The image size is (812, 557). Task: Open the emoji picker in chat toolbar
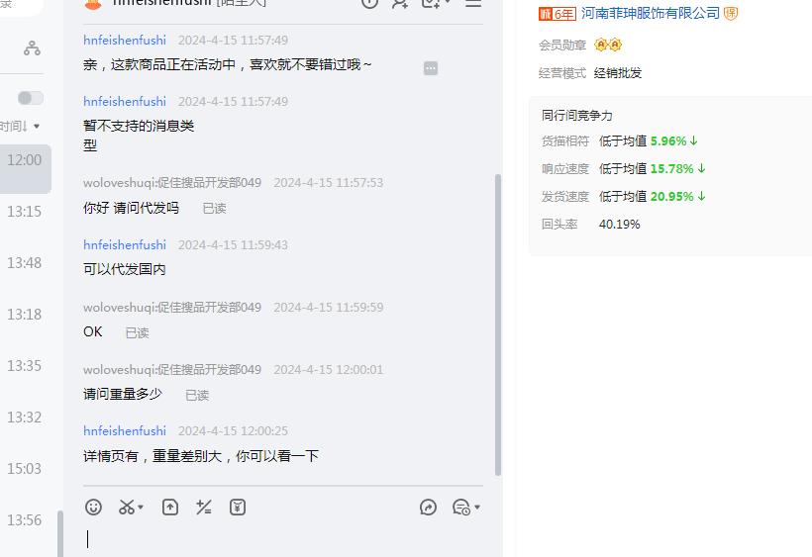[93, 508]
